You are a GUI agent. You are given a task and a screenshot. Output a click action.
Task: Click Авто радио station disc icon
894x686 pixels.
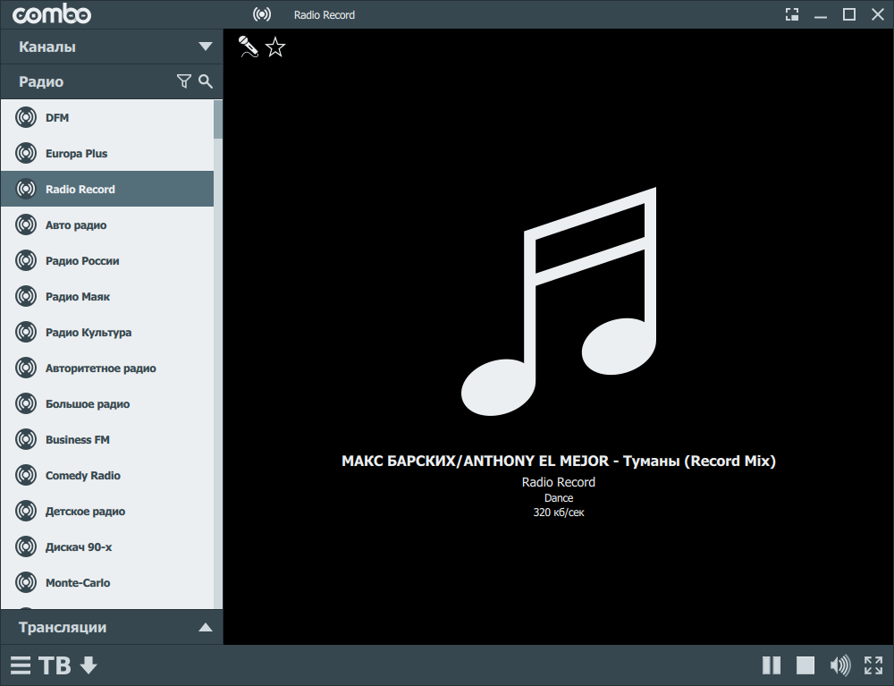point(26,224)
